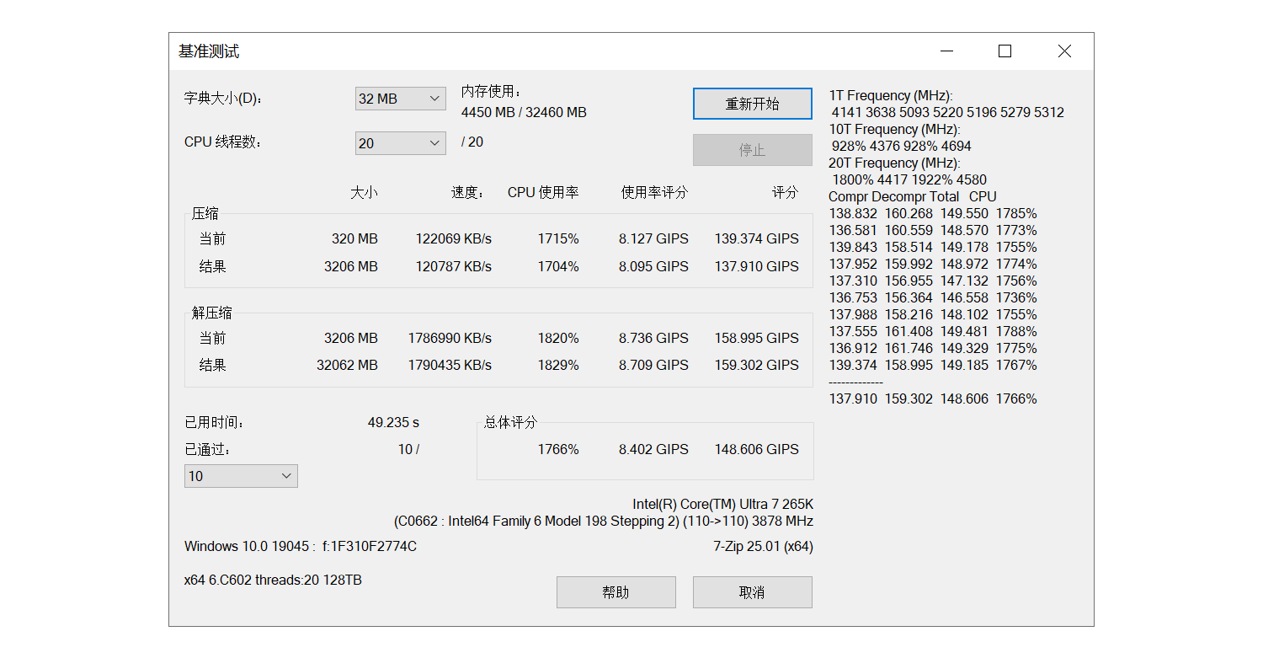
Task: Minimize the 基准测试 window
Action: click(x=946, y=51)
